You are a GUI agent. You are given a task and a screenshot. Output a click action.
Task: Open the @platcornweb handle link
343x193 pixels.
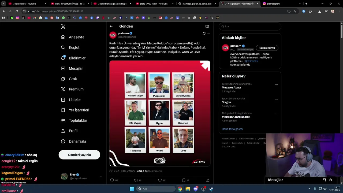[127, 37]
